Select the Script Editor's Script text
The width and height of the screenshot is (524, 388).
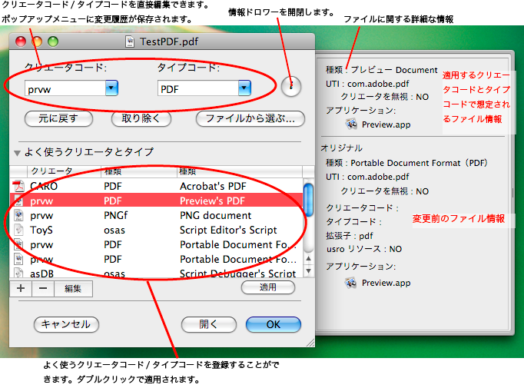coord(228,230)
